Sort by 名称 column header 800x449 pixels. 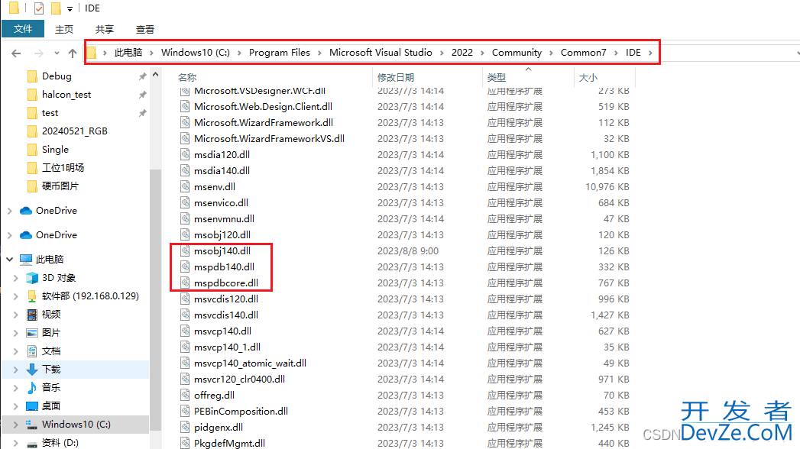coord(187,77)
